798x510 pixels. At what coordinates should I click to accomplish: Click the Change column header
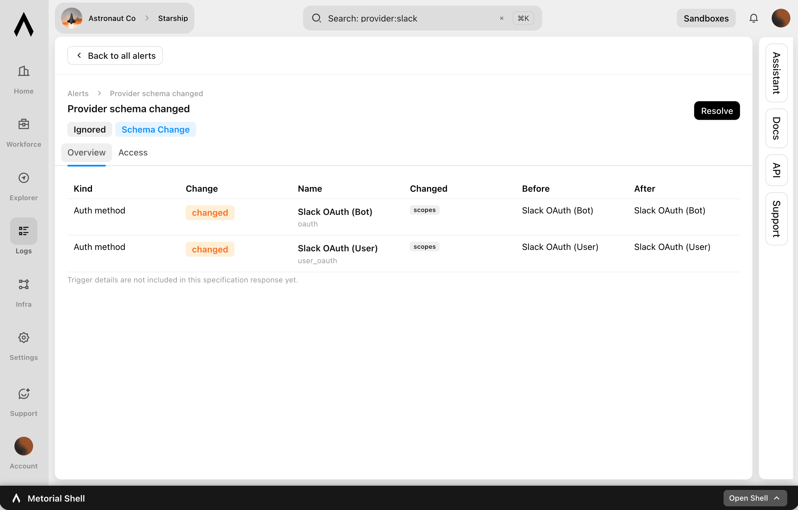click(201, 189)
